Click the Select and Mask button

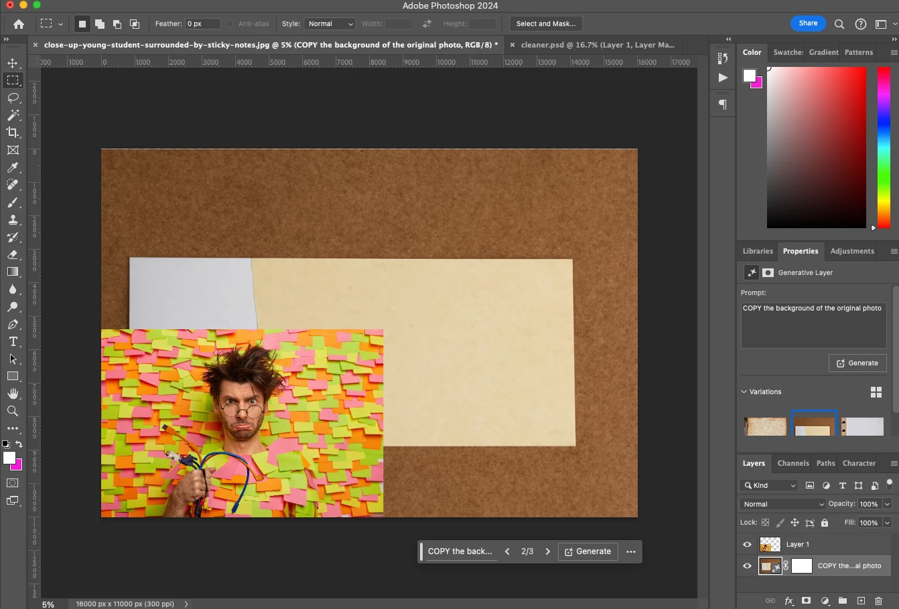point(545,23)
